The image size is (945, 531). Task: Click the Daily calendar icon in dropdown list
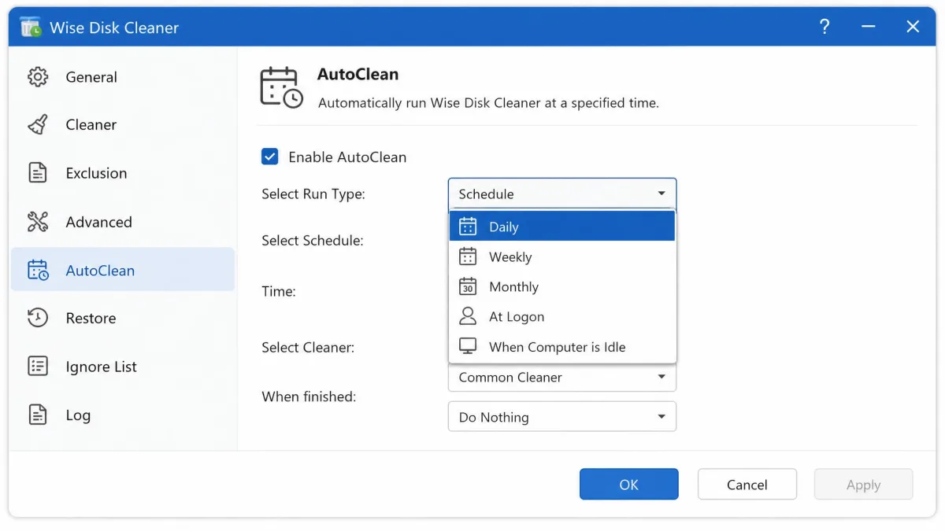click(468, 227)
